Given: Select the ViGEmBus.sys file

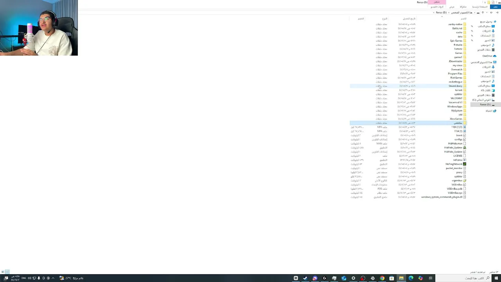Looking at the screenshot, I should tap(455, 193).
